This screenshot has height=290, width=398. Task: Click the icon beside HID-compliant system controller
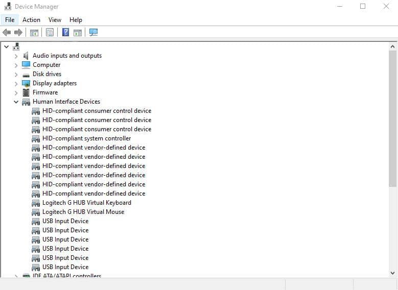[x=36, y=139]
